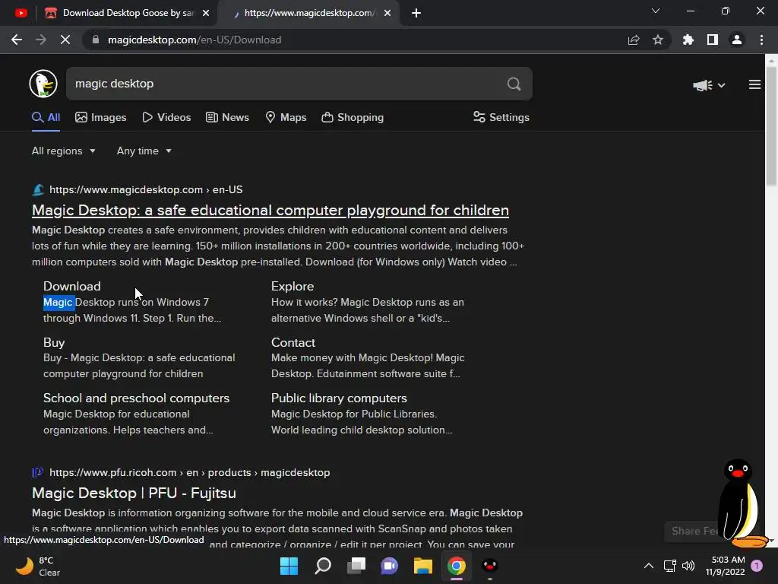Screen dimensions: 778x584
Task: Toggle the browser side panel
Action: pos(713,40)
